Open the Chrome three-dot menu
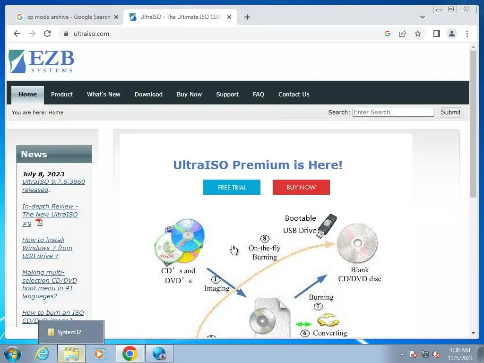This screenshot has height=363, width=484. tap(467, 34)
